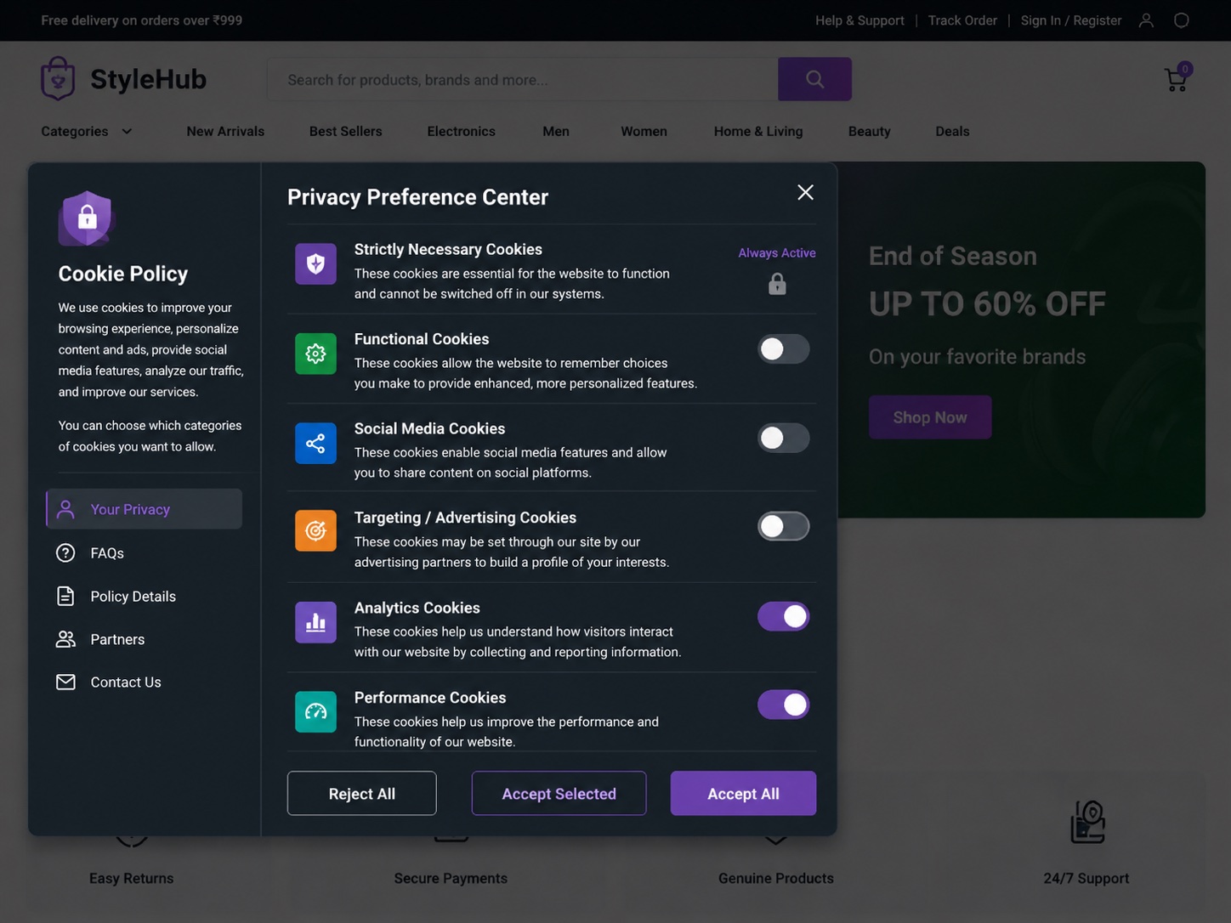The height and width of the screenshot is (923, 1231).
Task: Click the Analytics Cookies bar chart icon
Action: point(315,622)
